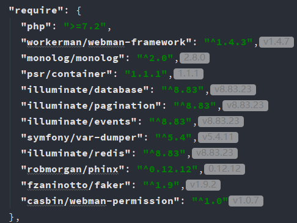297x223 pixels.
Task: Click the v8.83.23 badge beside illuminate/database
Action: pos(233,90)
